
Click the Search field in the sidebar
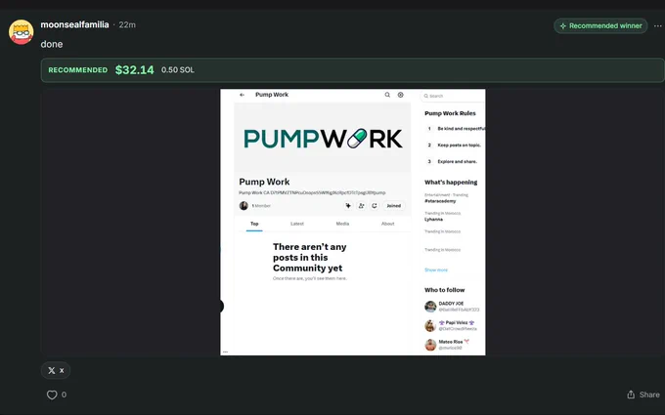(453, 96)
